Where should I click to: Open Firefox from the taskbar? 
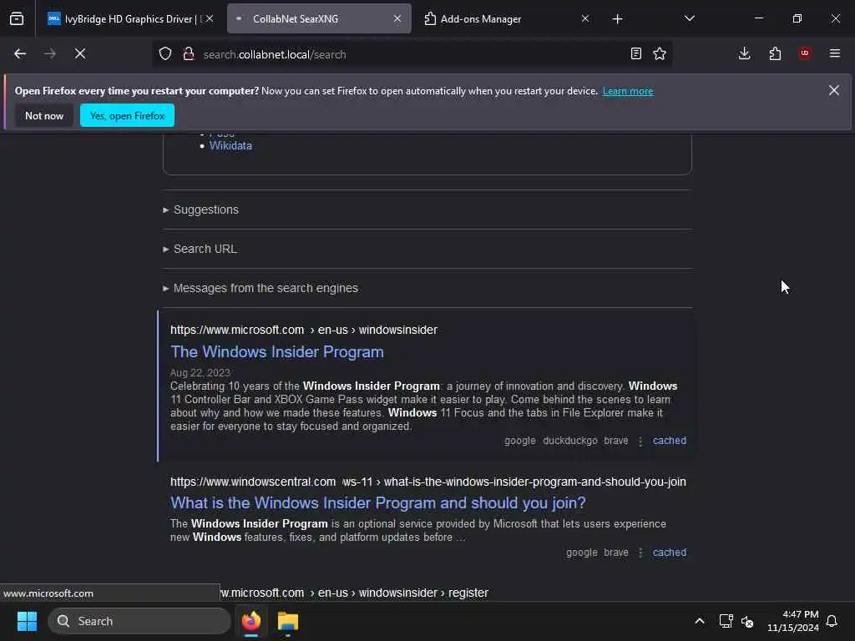point(251,621)
